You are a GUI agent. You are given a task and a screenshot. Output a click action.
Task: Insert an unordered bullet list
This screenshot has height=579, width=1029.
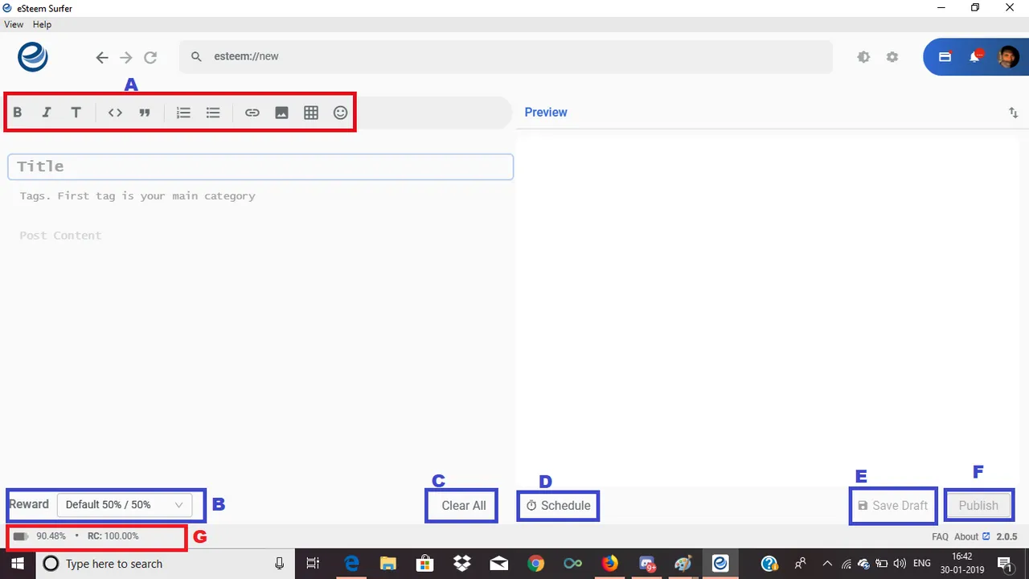(213, 113)
